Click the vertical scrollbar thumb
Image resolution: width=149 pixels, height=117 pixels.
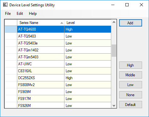coord(114,50)
